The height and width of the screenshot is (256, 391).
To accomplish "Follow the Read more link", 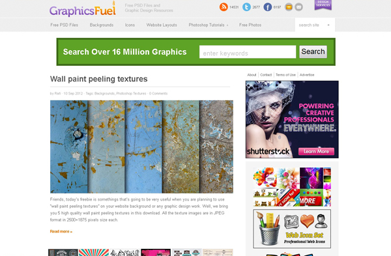I will pos(61,231).
